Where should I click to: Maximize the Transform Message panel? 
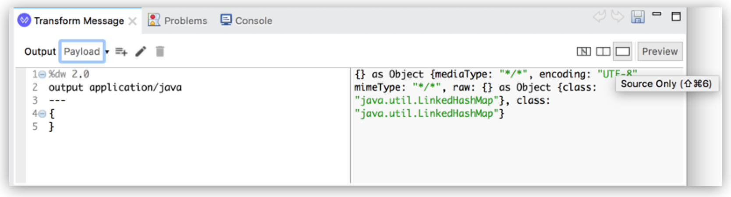point(676,17)
